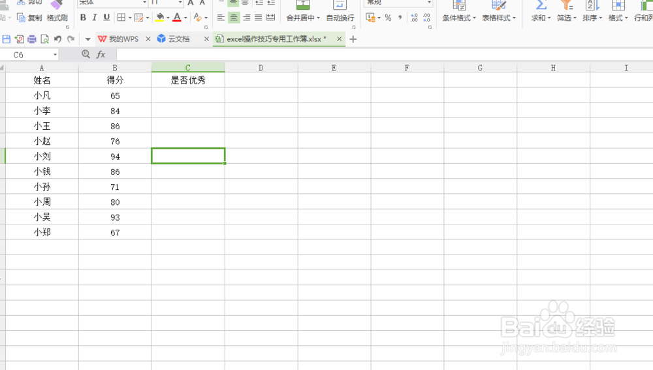653x370 pixels.
Task: Click the 是否优秀 header cell
Action: [x=188, y=80]
